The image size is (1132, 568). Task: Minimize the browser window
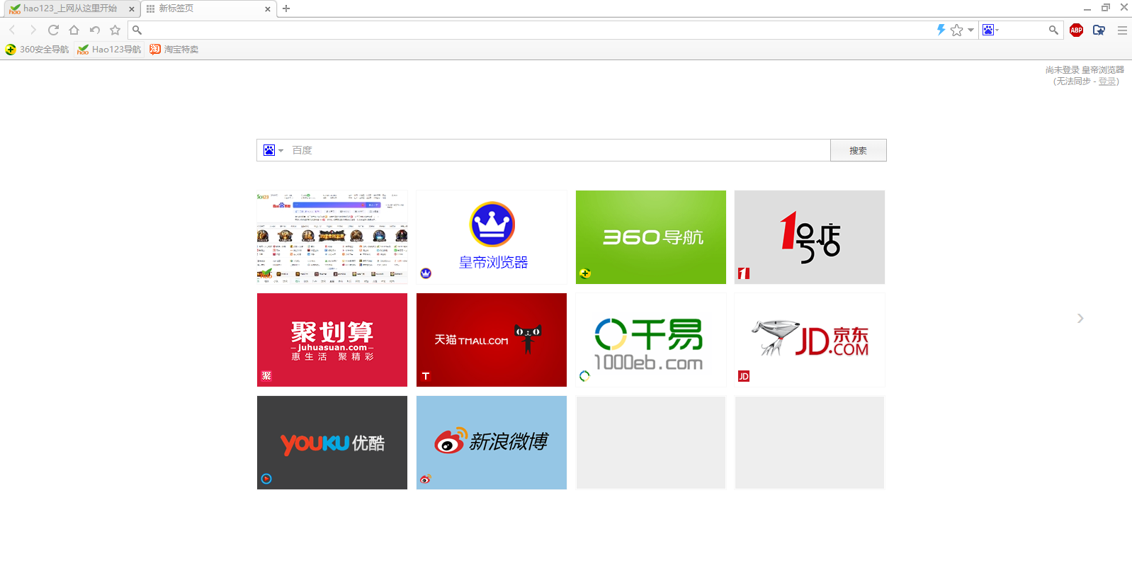pos(1087,8)
